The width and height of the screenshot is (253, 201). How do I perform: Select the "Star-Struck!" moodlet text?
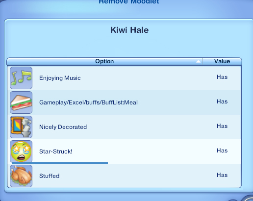pyautogui.click(x=55, y=151)
